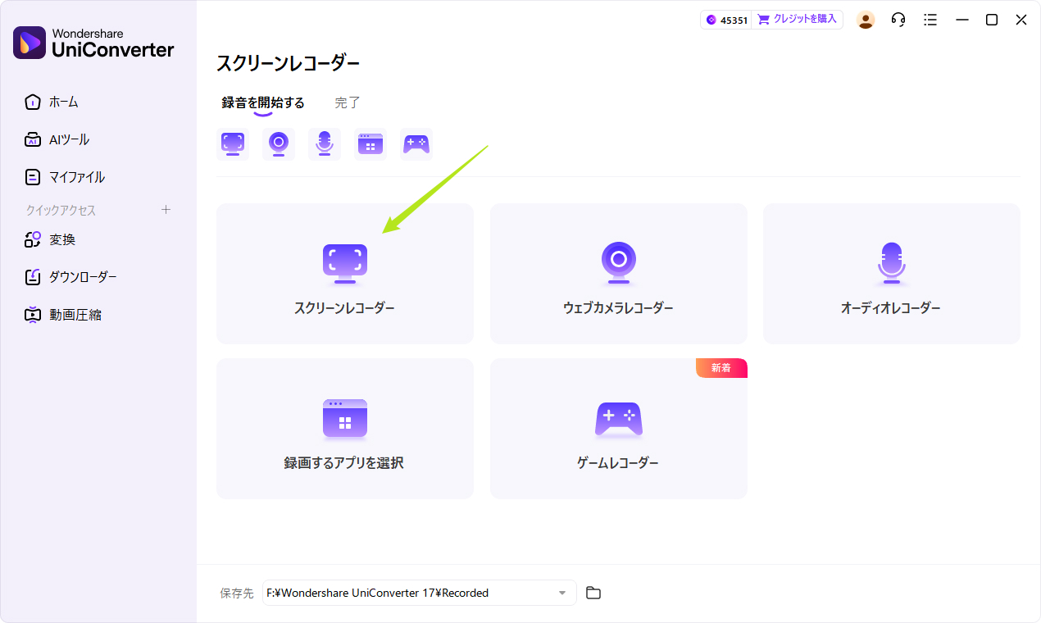Open the task list icon near the title bar
The width and height of the screenshot is (1041, 623).
click(x=930, y=19)
